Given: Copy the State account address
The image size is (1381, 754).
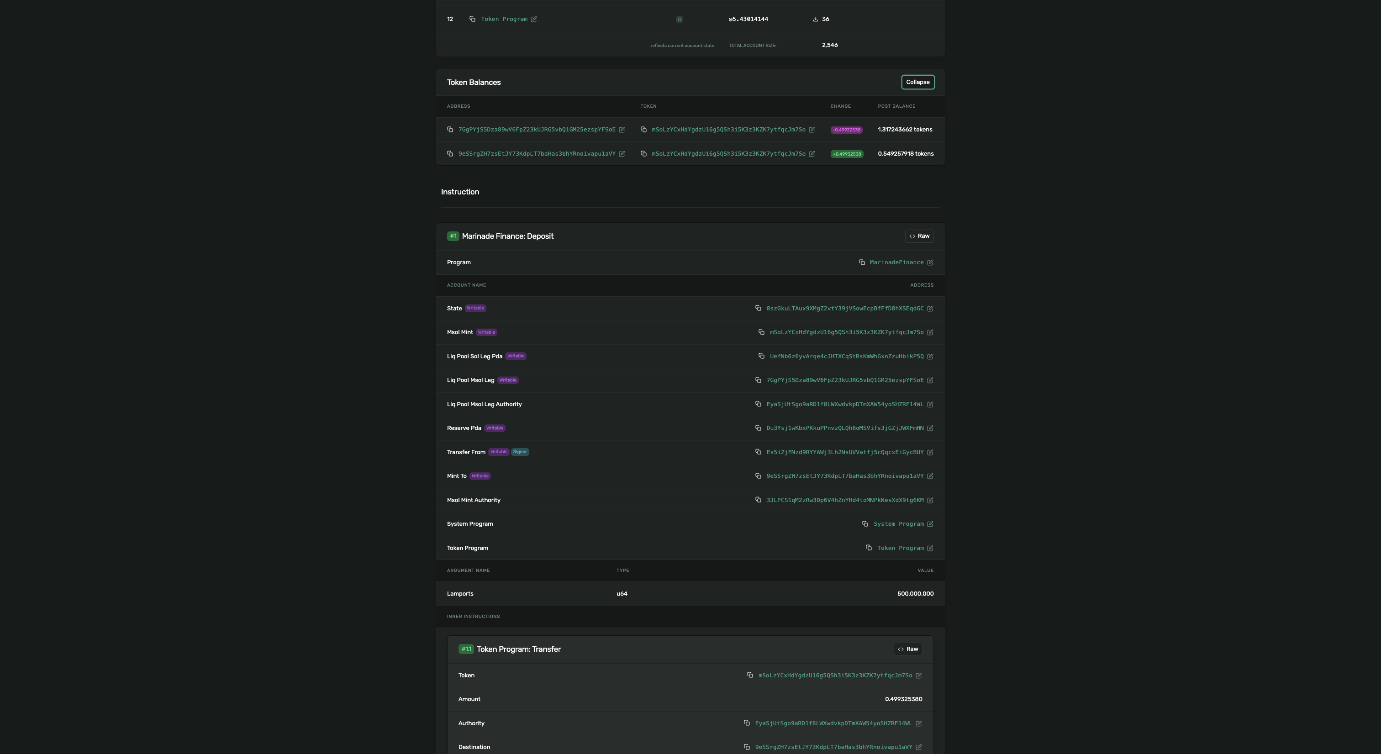Looking at the screenshot, I should point(758,308).
